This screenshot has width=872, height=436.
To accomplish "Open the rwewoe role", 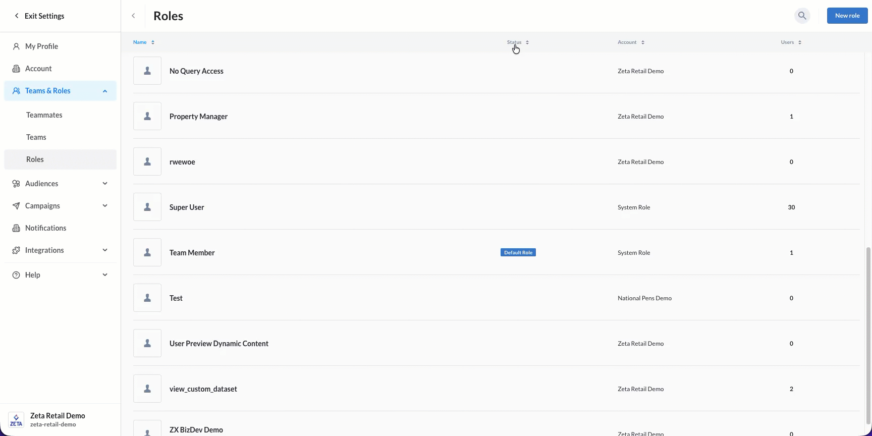I will pos(182,162).
